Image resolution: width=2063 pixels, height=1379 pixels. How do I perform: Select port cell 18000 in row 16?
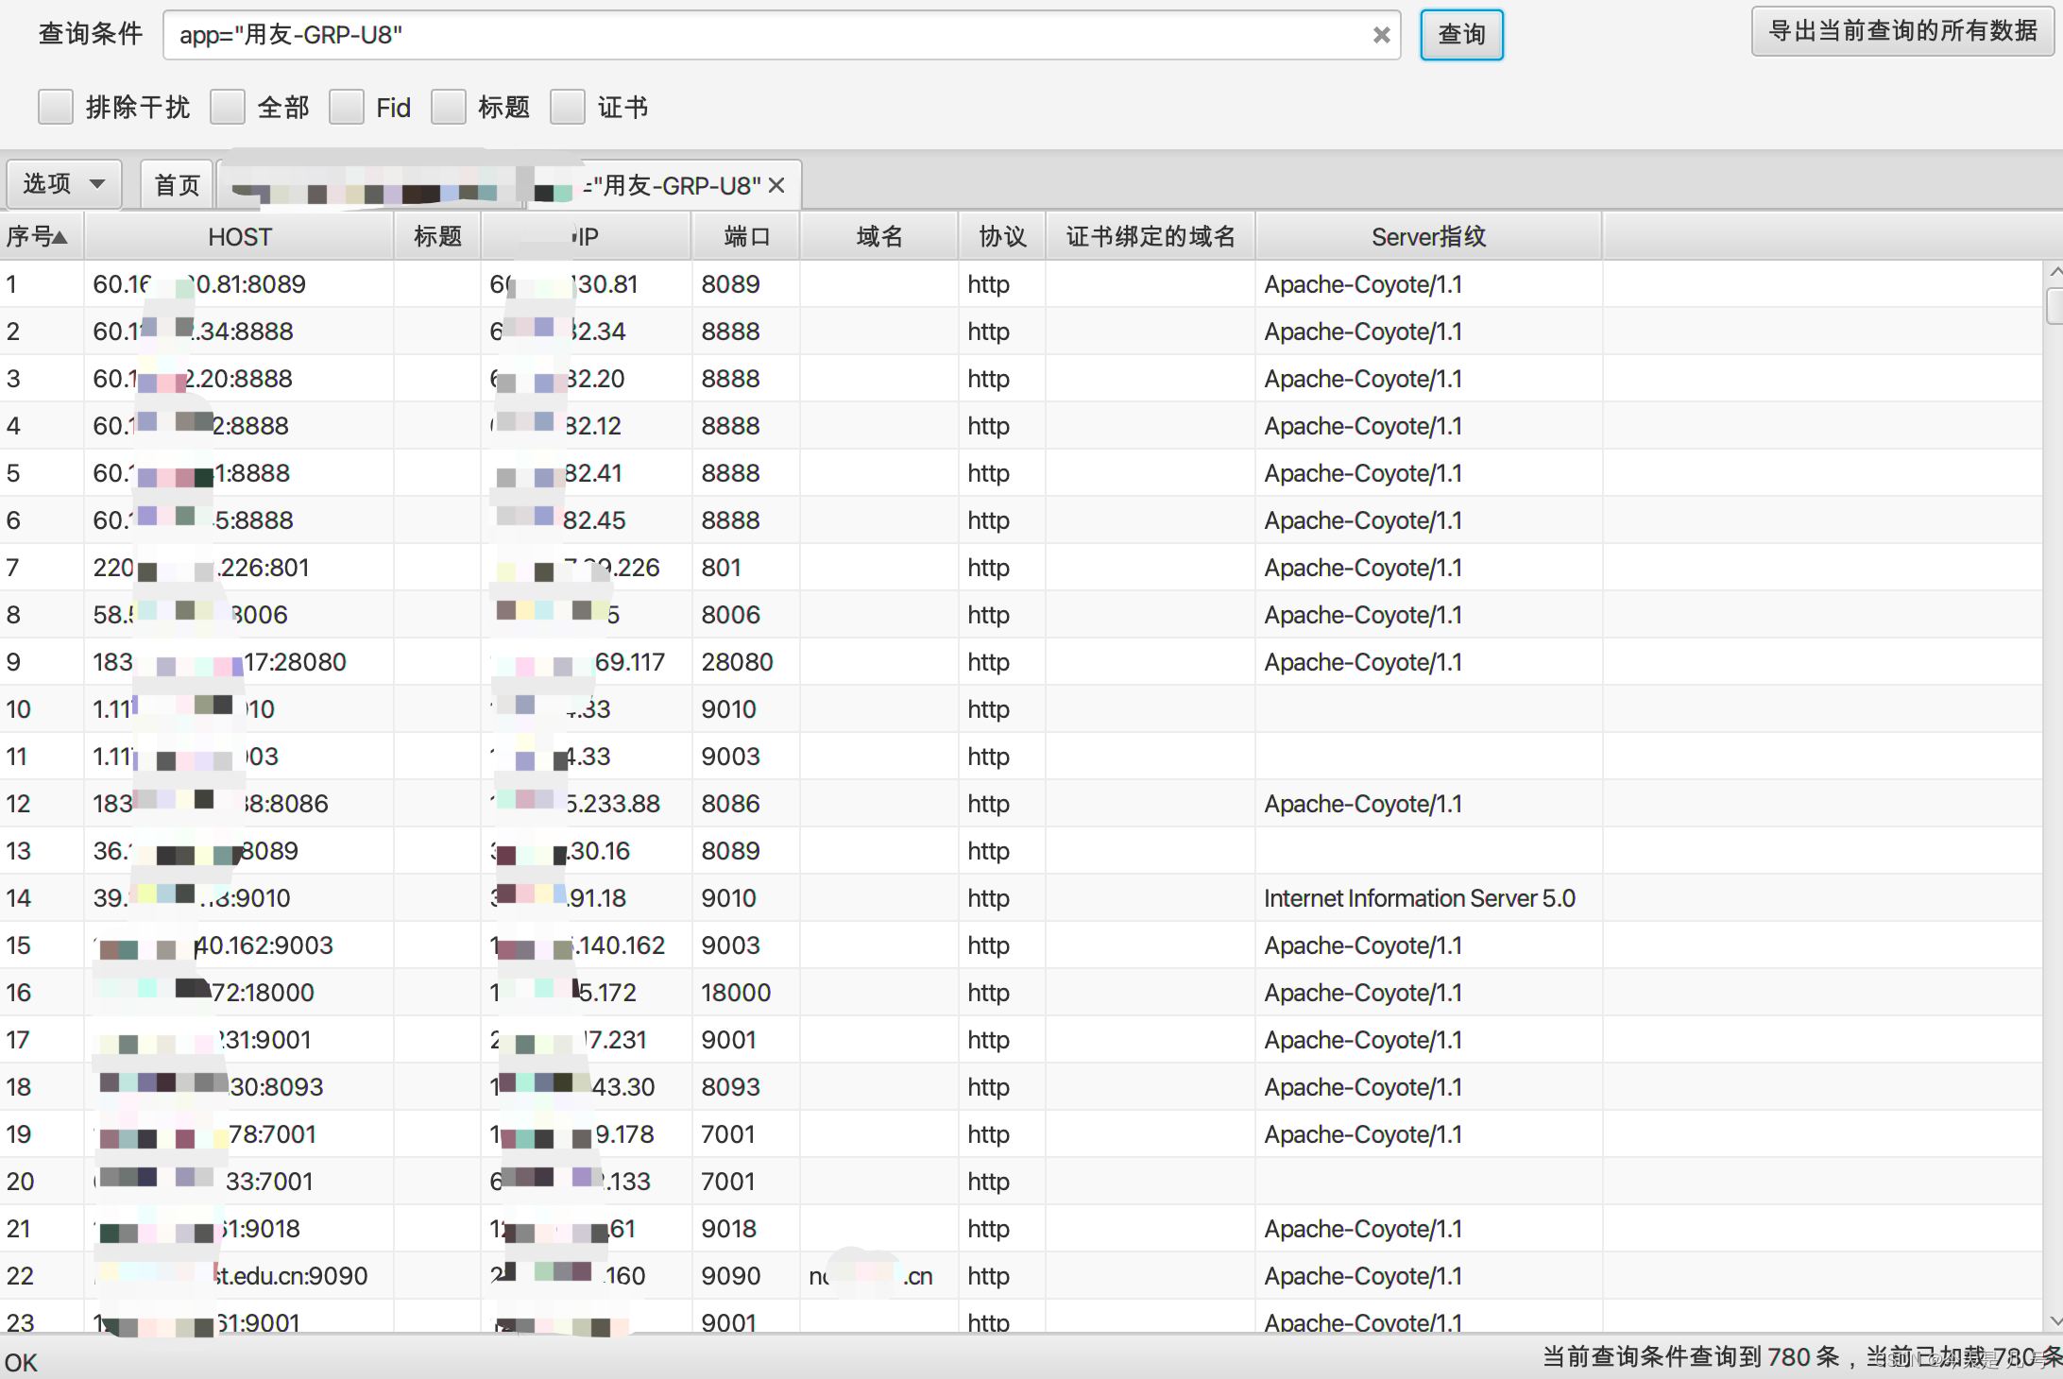(x=746, y=993)
